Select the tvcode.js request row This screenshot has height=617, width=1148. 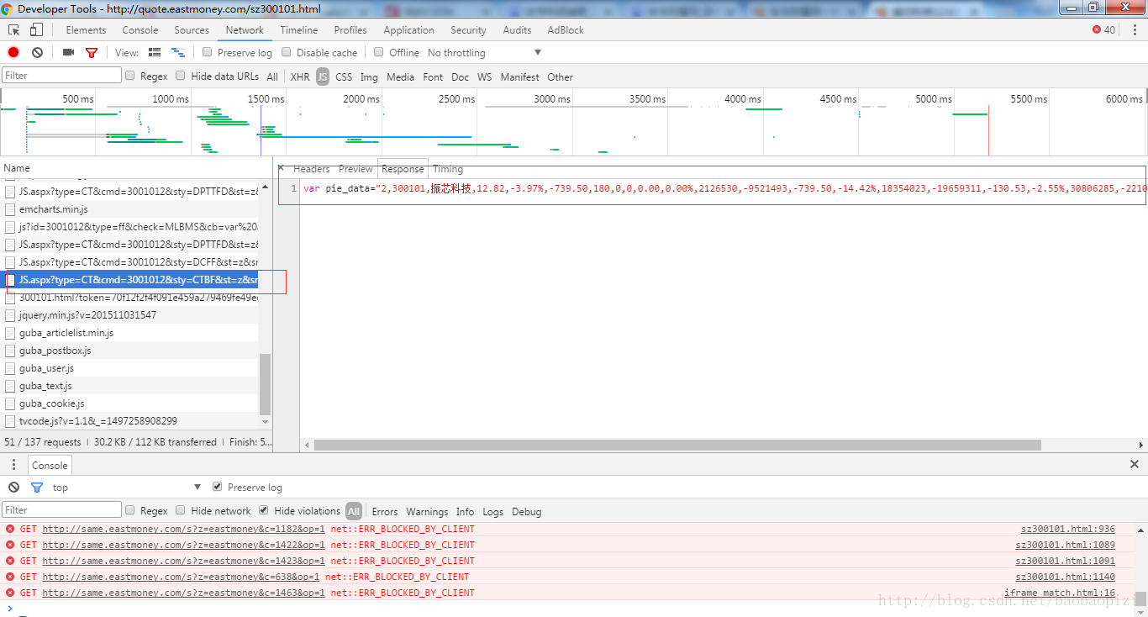pyautogui.click(x=130, y=421)
